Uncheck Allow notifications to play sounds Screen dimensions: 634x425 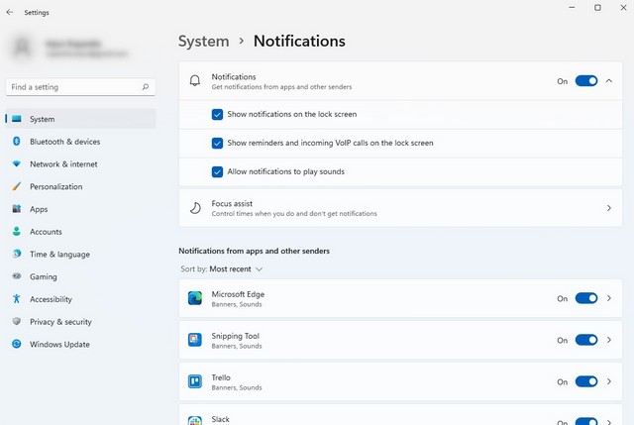click(217, 171)
